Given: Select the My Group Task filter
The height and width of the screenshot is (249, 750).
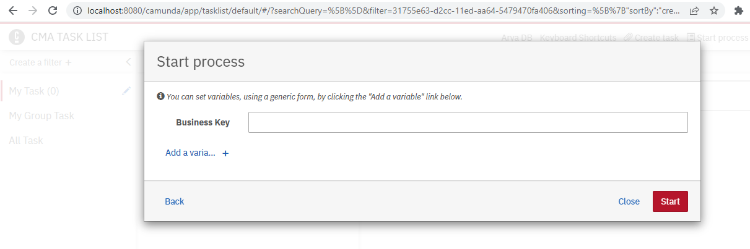Looking at the screenshot, I should [41, 116].
